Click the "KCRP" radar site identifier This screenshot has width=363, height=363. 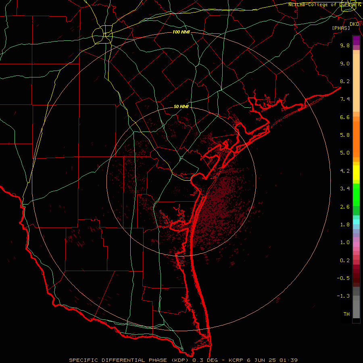[236, 360]
